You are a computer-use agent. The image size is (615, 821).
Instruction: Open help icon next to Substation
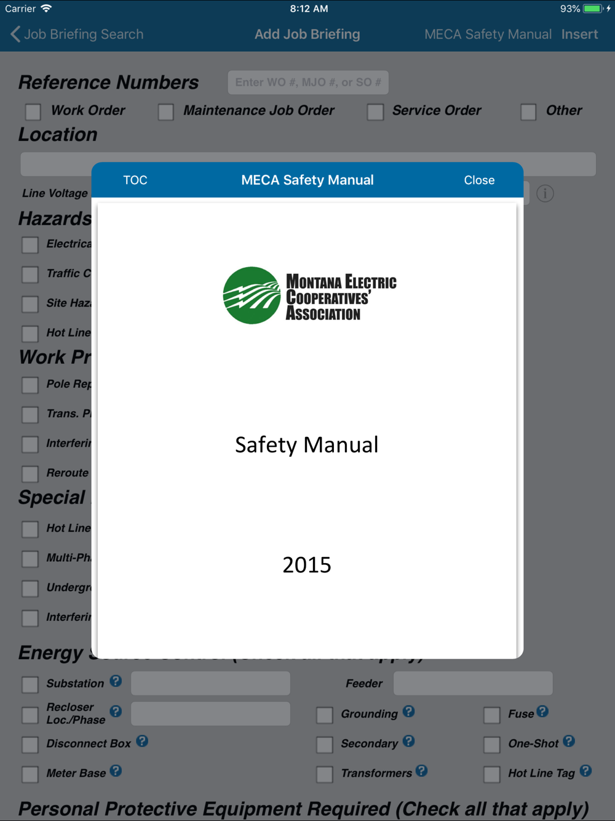point(116,681)
